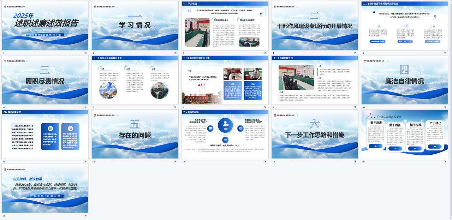Screen dimensions: 452x220
Task: Select the 职业病危害防治工作 slide
Action: [x=224, y=79]
